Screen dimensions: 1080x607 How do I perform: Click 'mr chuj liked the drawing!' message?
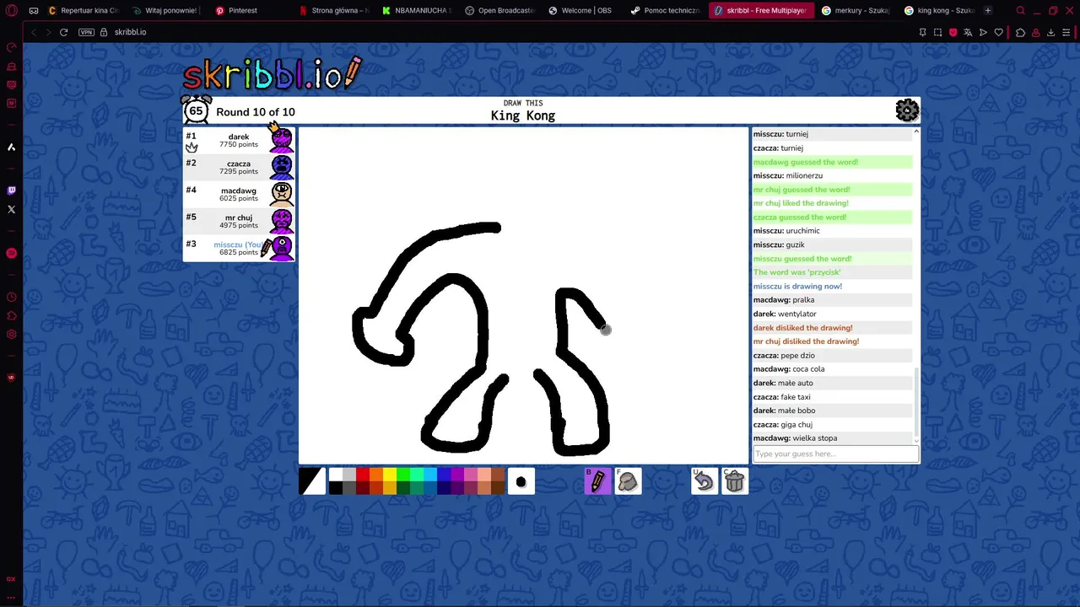(x=801, y=203)
